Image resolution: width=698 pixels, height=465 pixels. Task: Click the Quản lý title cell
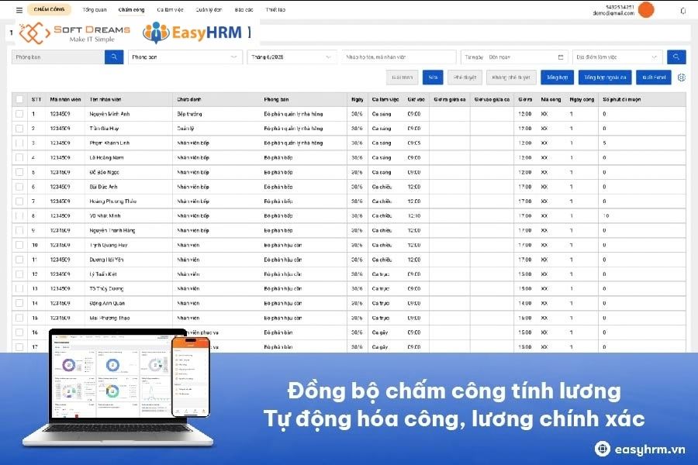(x=185, y=129)
